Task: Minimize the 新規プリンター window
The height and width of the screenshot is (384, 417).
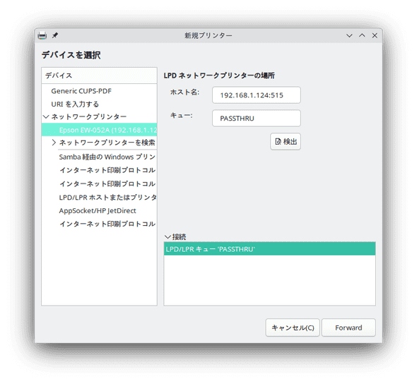Action: 349,35
